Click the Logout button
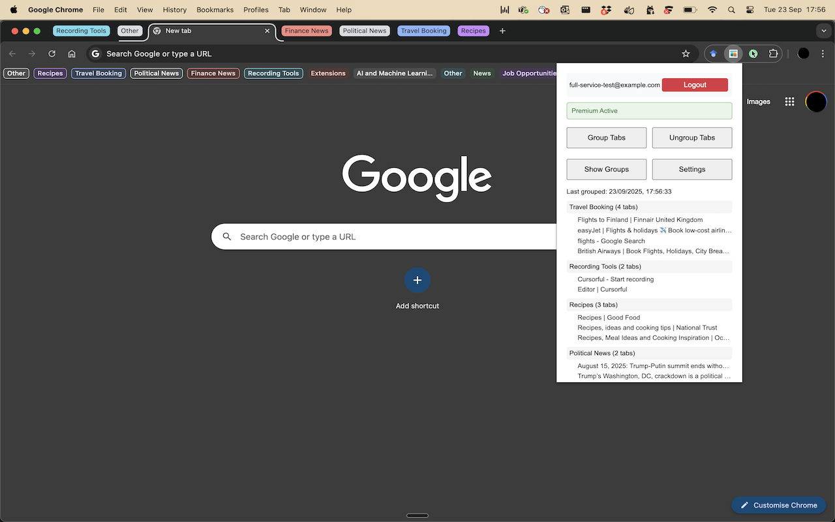 tap(695, 85)
